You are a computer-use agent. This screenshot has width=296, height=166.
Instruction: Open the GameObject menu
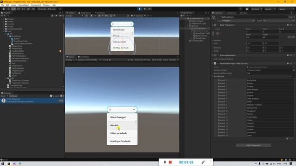(24, 5)
